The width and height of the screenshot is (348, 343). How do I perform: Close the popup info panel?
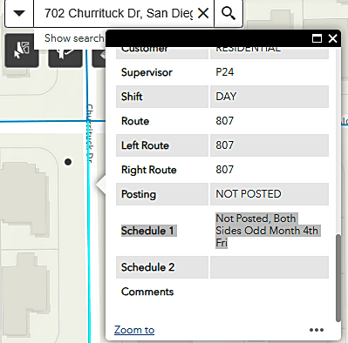[x=332, y=38]
